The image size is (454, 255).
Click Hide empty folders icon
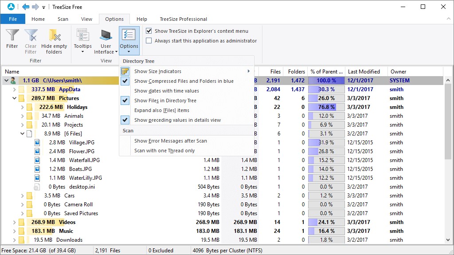coord(54,35)
